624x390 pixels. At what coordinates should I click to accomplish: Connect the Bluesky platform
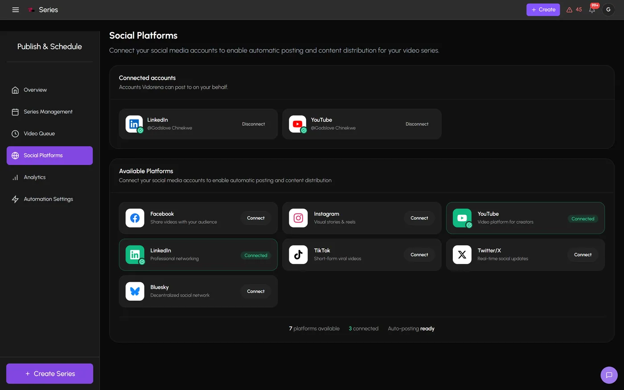point(256,291)
